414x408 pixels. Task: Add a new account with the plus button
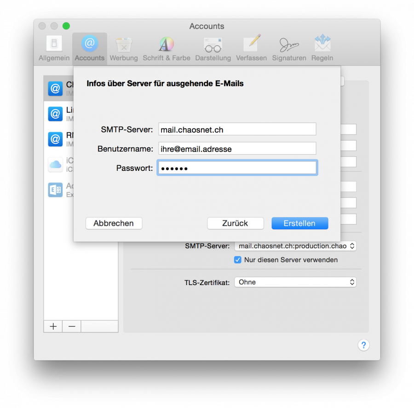pyautogui.click(x=52, y=326)
